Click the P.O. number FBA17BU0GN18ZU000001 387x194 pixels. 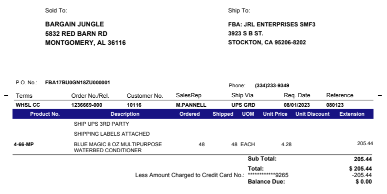point(77,82)
